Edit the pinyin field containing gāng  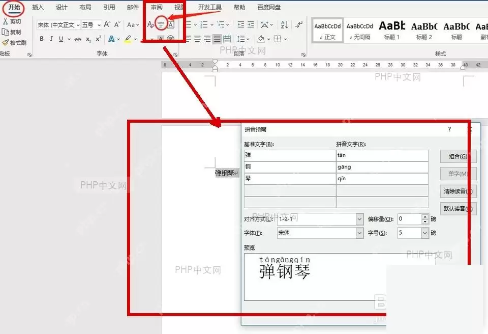(x=382, y=167)
